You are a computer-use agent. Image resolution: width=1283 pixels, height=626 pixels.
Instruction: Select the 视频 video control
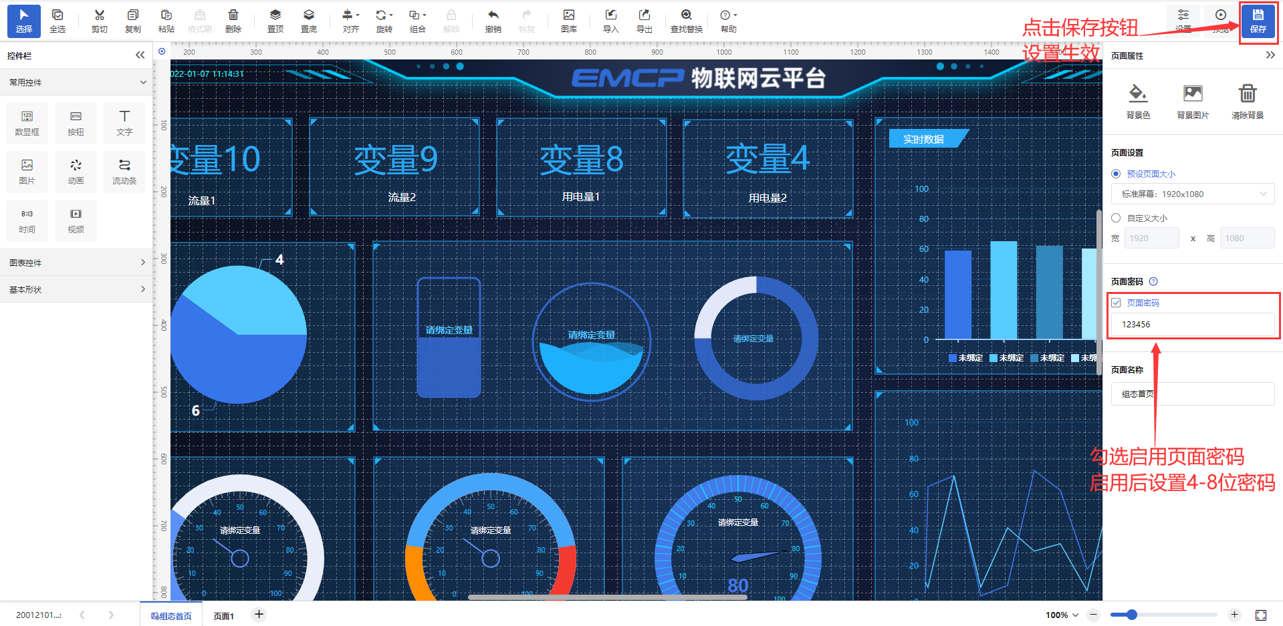[76, 220]
